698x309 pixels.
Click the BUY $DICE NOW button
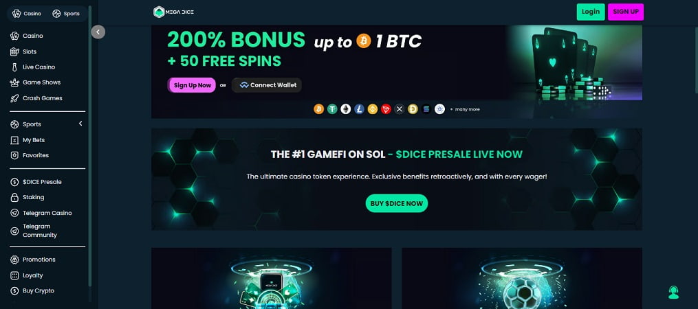[x=397, y=203]
